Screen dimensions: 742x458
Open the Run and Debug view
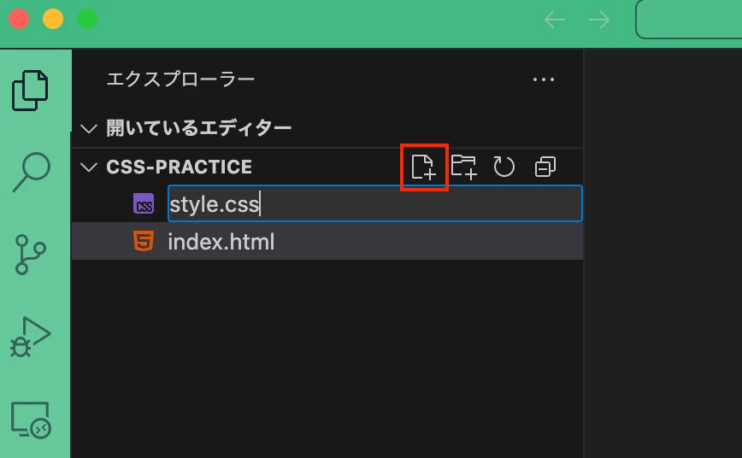pyautogui.click(x=31, y=337)
